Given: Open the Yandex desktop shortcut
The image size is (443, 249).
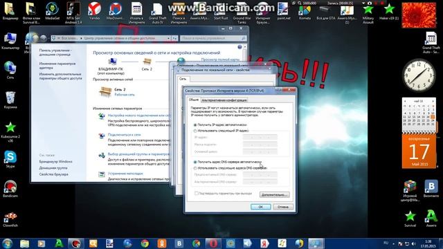Looking at the screenshot, I should coord(94,11).
